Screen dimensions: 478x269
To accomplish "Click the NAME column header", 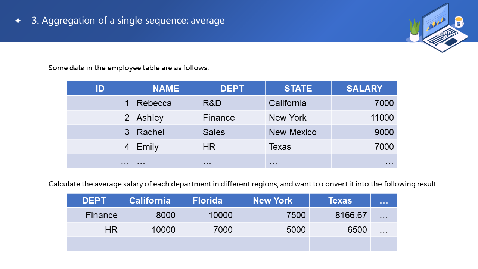I will pos(166,89).
